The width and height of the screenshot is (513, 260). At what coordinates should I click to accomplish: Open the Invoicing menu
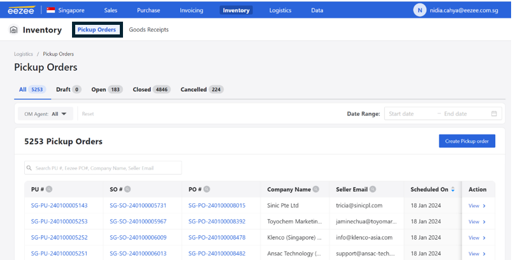pyautogui.click(x=191, y=10)
